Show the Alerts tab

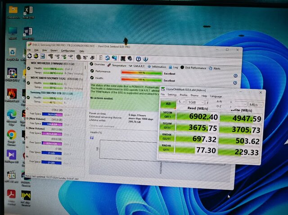click(216, 68)
